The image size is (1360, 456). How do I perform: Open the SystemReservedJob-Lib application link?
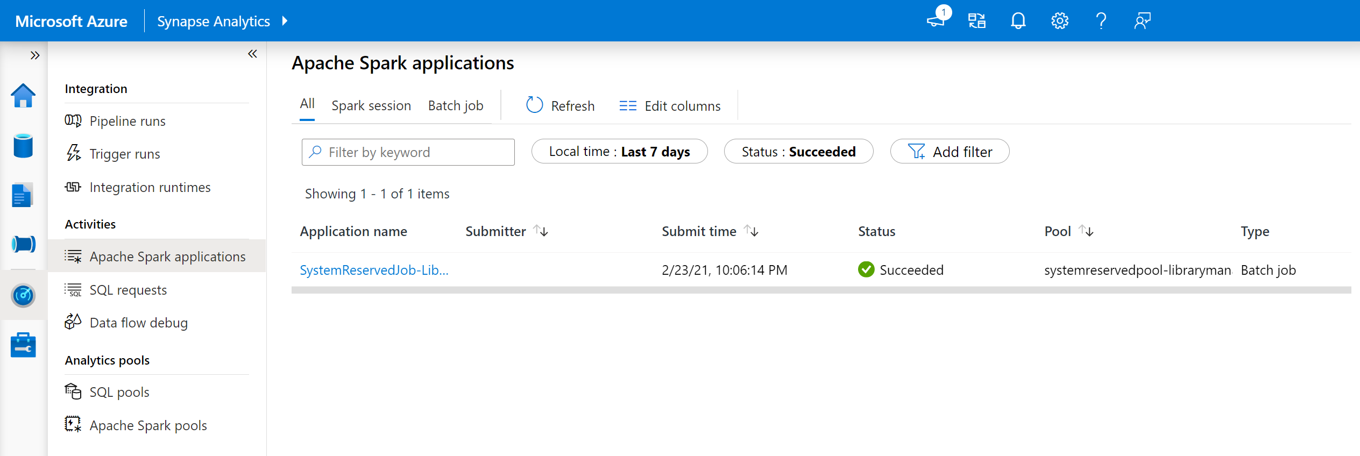pos(374,270)
